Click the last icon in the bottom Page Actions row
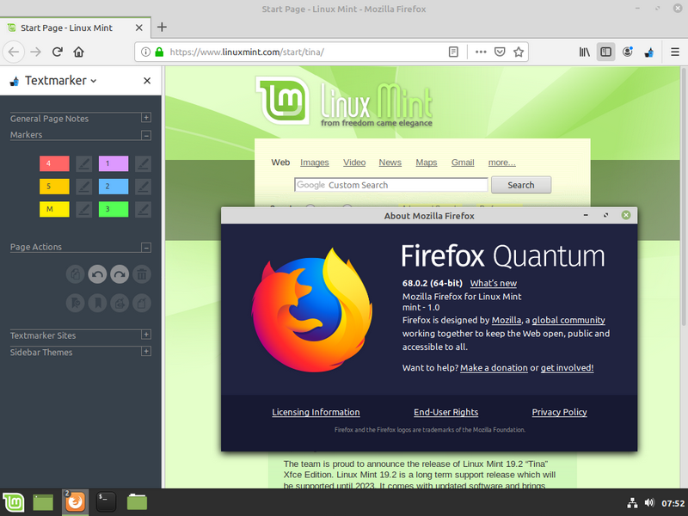688x516 pixels. point(142,303)
